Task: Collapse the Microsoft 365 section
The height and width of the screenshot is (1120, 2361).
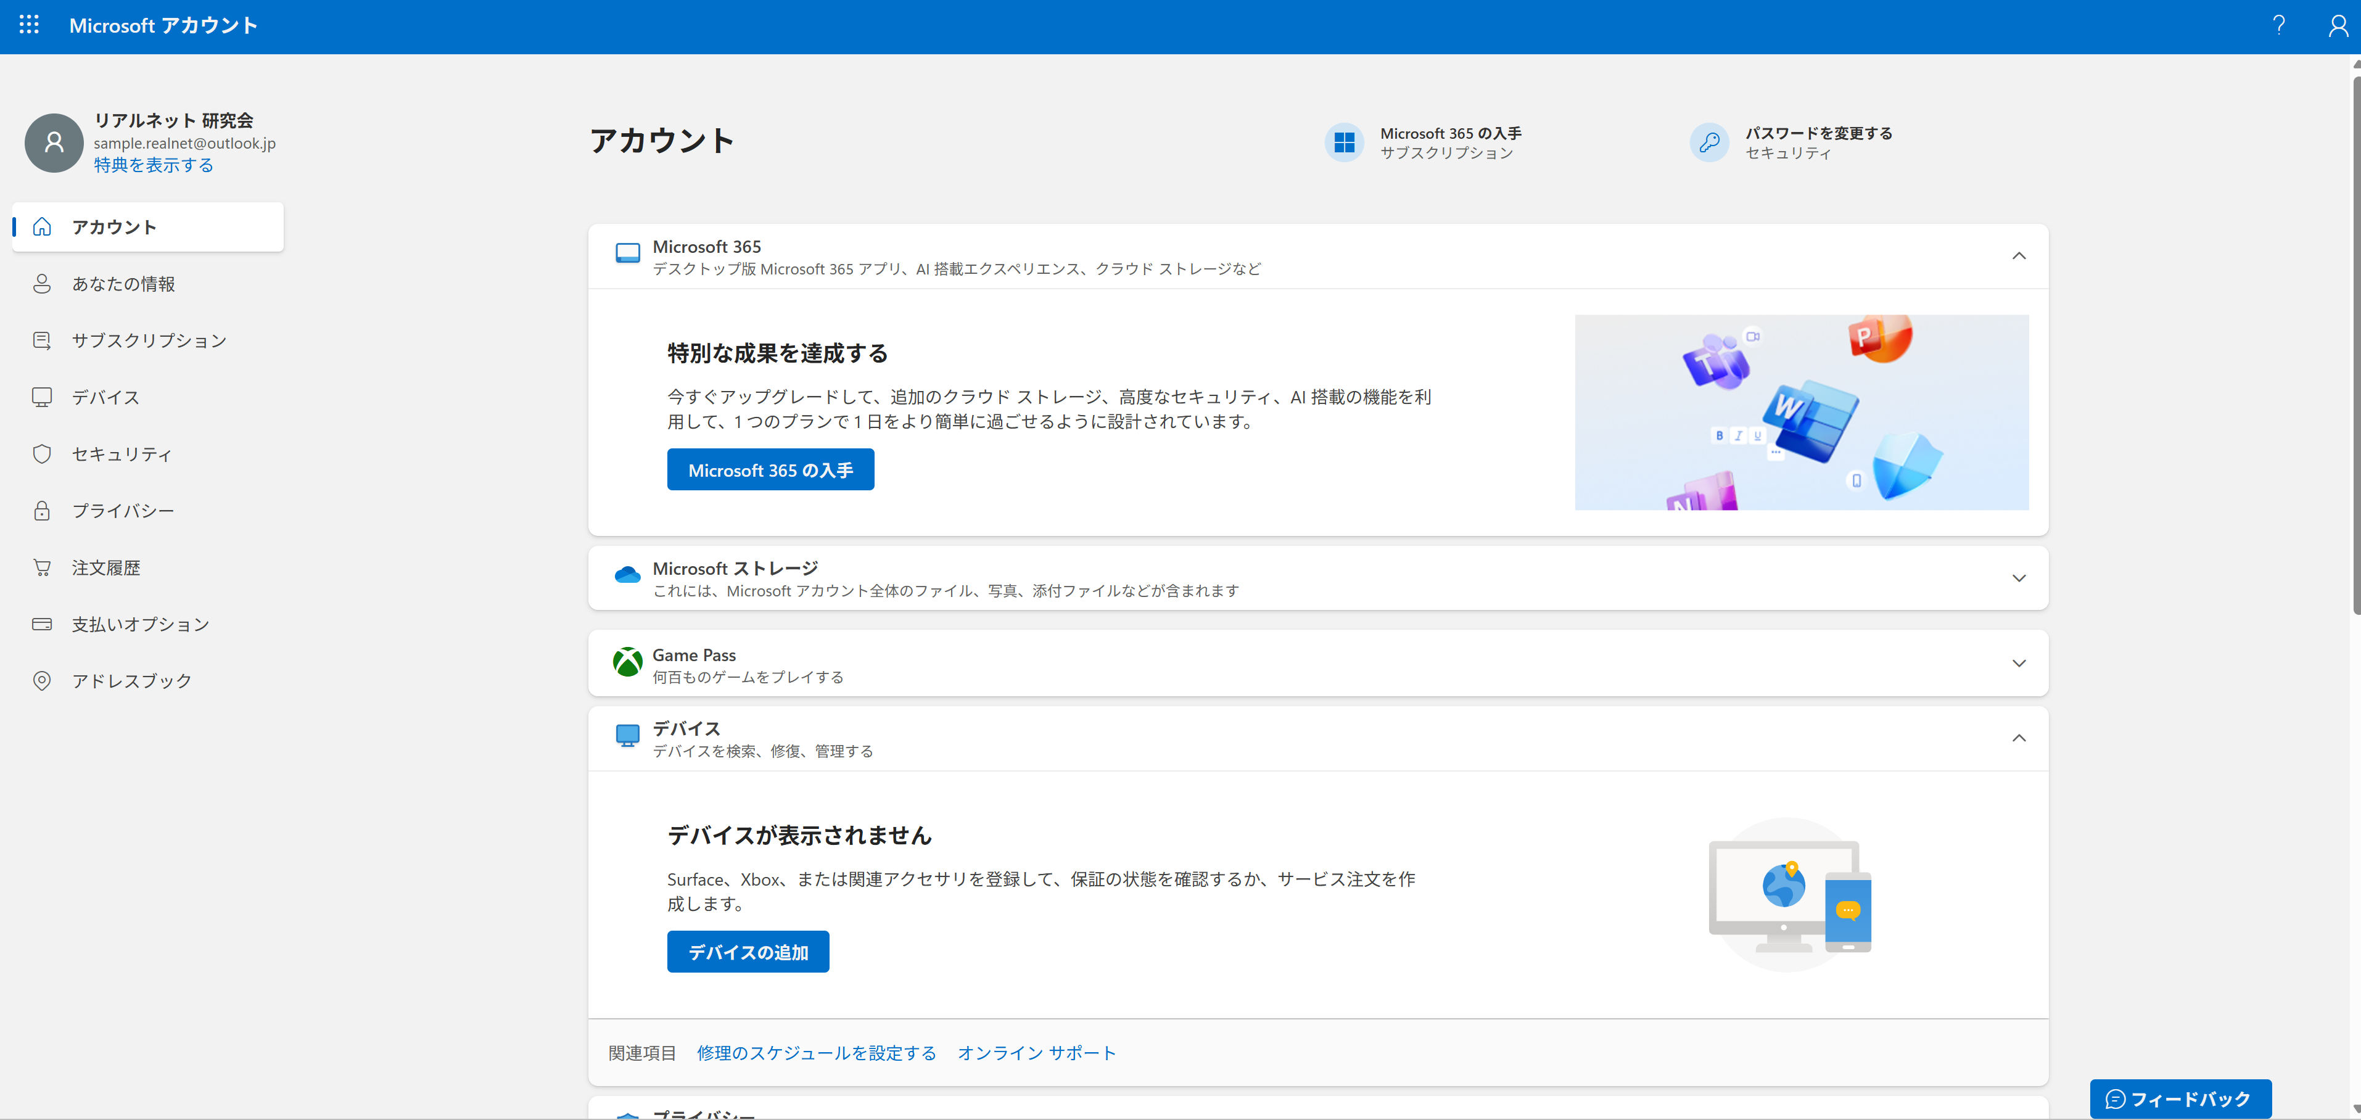Action: click(2019, 256)
